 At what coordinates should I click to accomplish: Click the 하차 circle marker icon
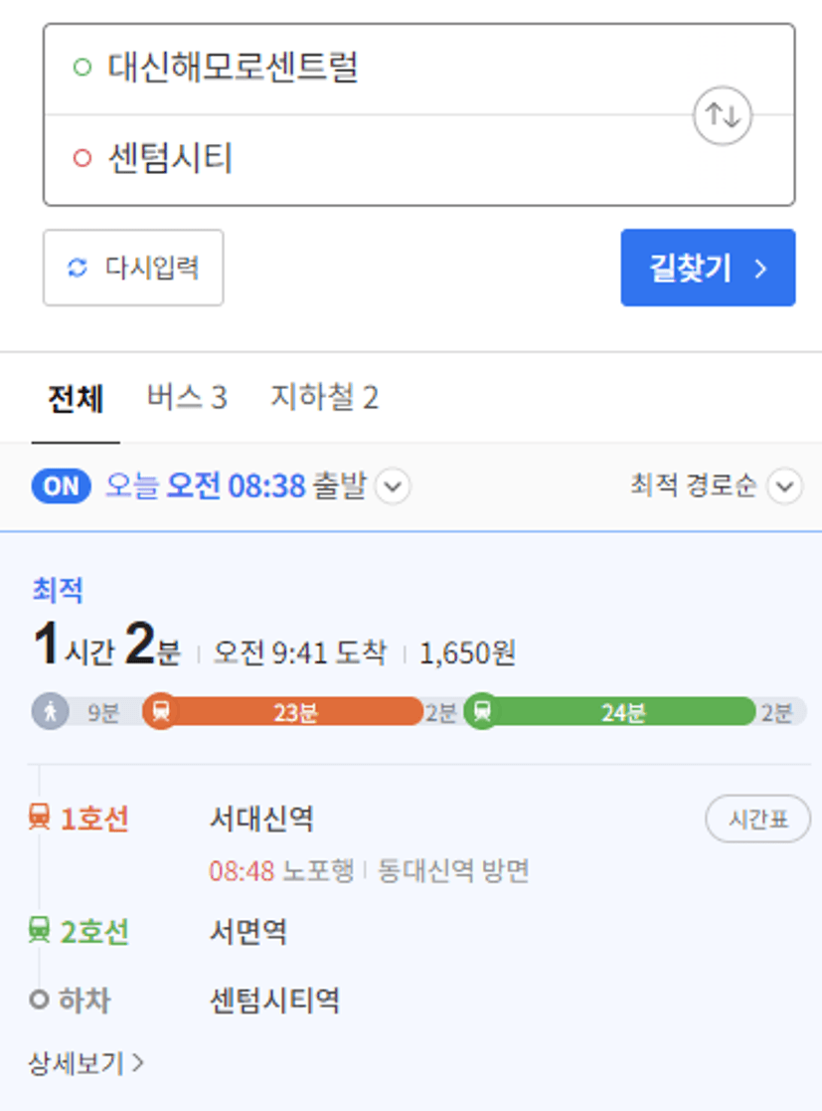39,1000
